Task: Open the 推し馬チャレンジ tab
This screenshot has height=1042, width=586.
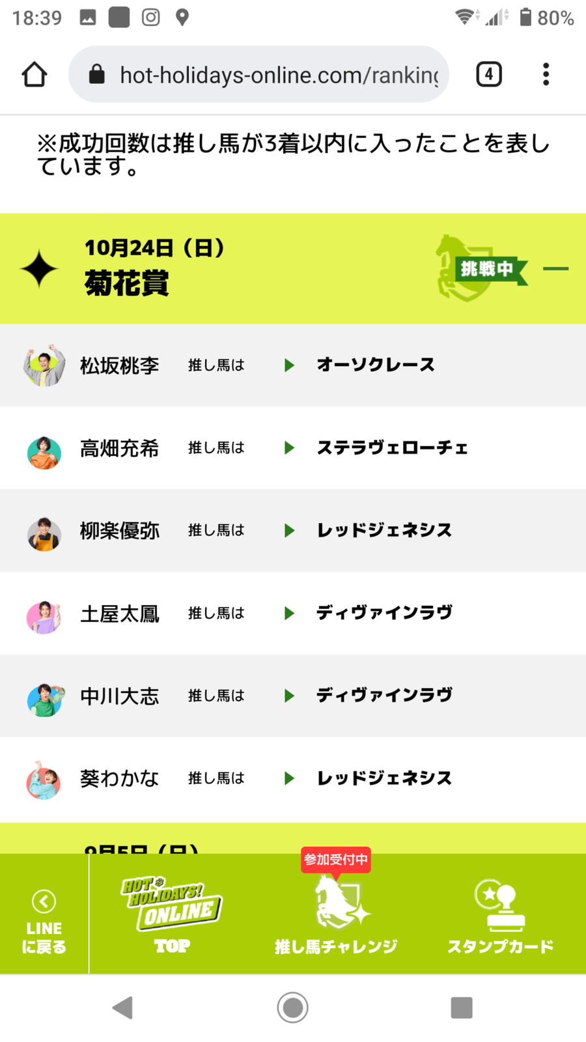Action: pyautogui.click(x=336, y=915)
